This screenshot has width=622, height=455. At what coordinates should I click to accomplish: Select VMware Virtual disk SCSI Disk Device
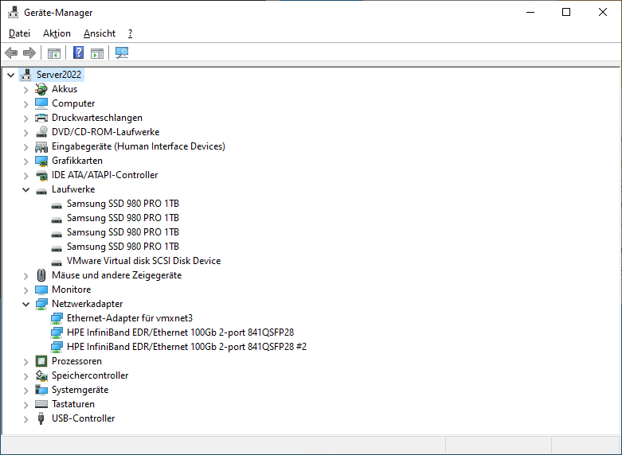tap(143, 261)
